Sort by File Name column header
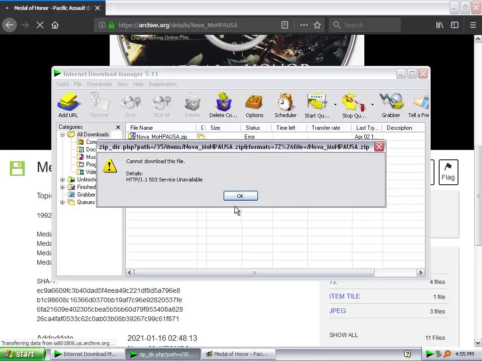482x361 pixels. [x=161, y=128]
